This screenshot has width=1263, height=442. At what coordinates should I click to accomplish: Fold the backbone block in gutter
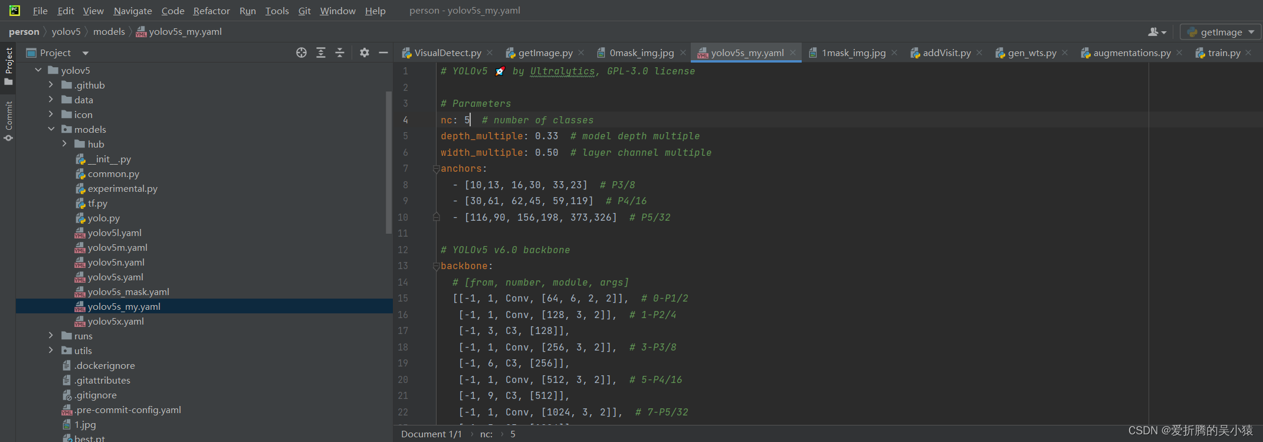point(437,266)
